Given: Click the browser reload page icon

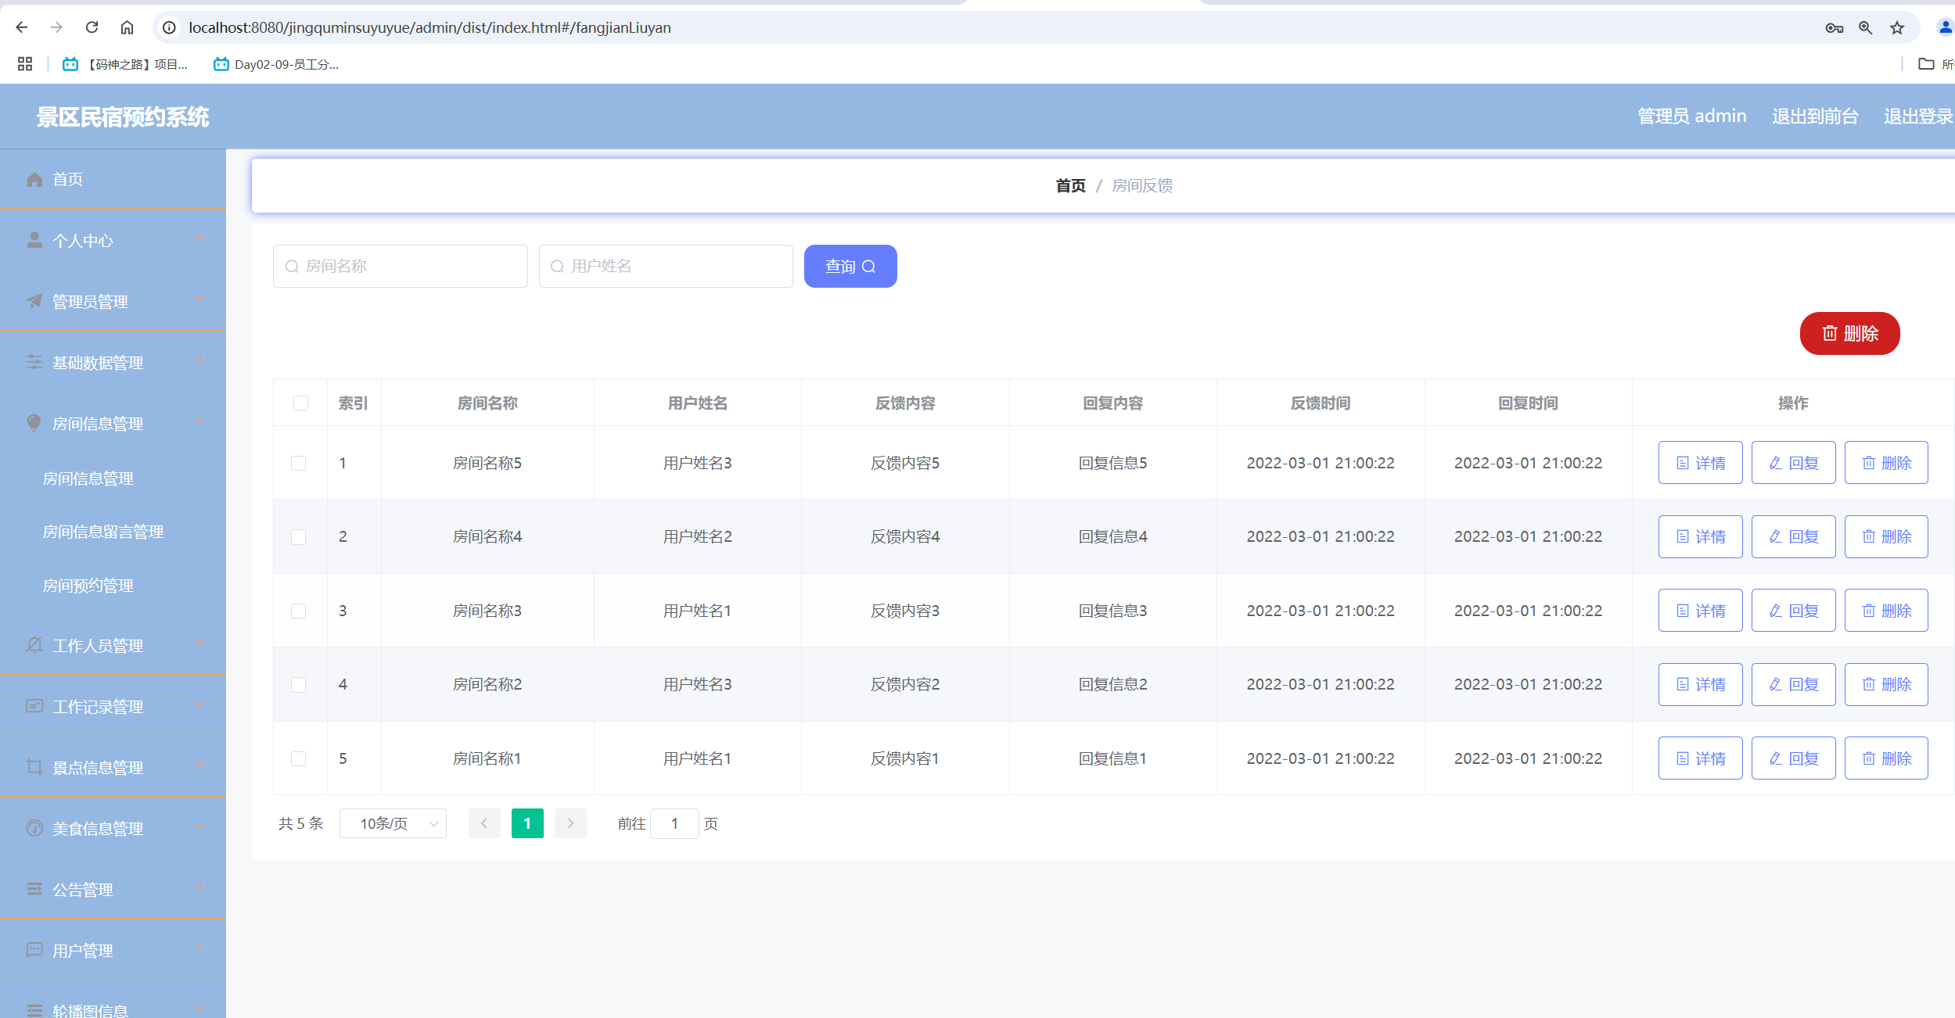Looking at the screenshot, I should (92, 27).
